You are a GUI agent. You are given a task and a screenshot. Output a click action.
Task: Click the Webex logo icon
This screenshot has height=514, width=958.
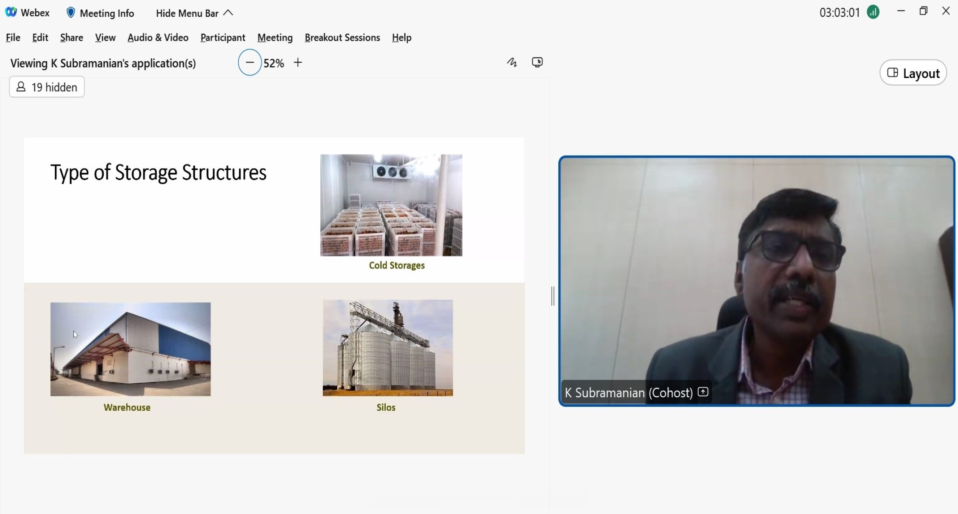click(x=11, y=12)
